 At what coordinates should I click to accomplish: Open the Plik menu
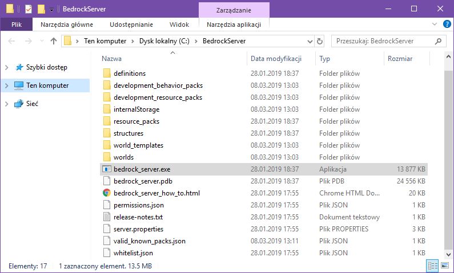[x=17, y=25]
